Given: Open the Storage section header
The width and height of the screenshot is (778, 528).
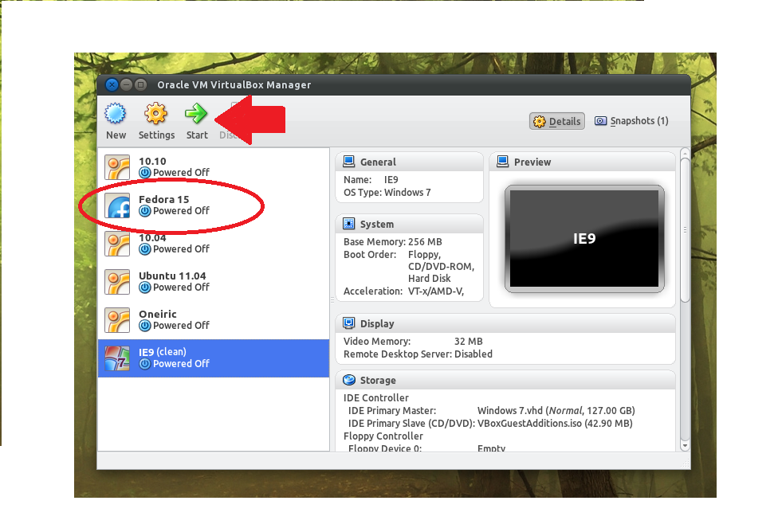Looking at the screenshot, I should tap(505, 380).
